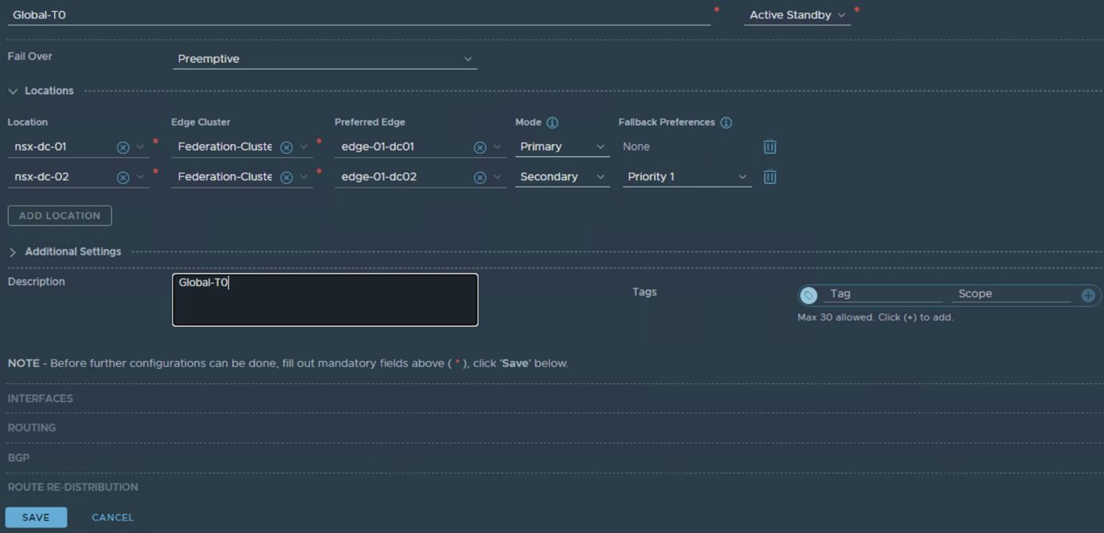Clear the nsx-dc-01 location selection
Image resolution: width=1104 pixels, height=533 pixels.
coord(123,147)
